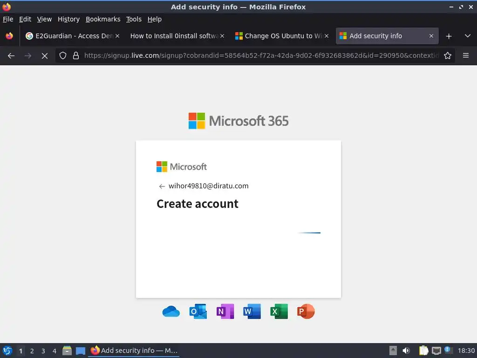Viewport: 477px width, 358px height.
Task: Open the Help menu
Action: click(x=154, y=19)
